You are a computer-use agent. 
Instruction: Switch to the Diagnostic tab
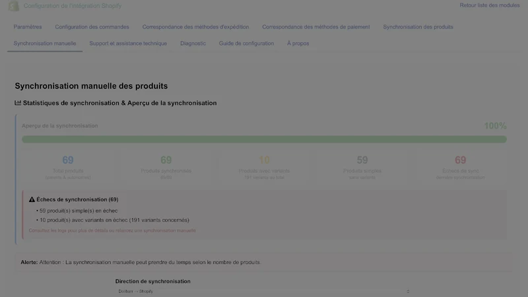(x=193, y=44)
